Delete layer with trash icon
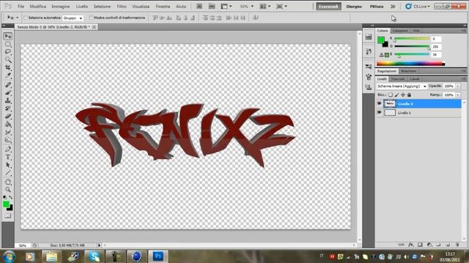469x263 pixels. (x=457, y=245)
